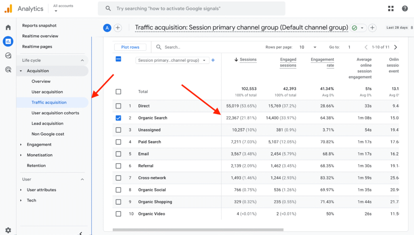Image resolution: width=414 pixels, height=235 pixels.
Task: Click the top Analytics search box
Action: pos(191,8)
